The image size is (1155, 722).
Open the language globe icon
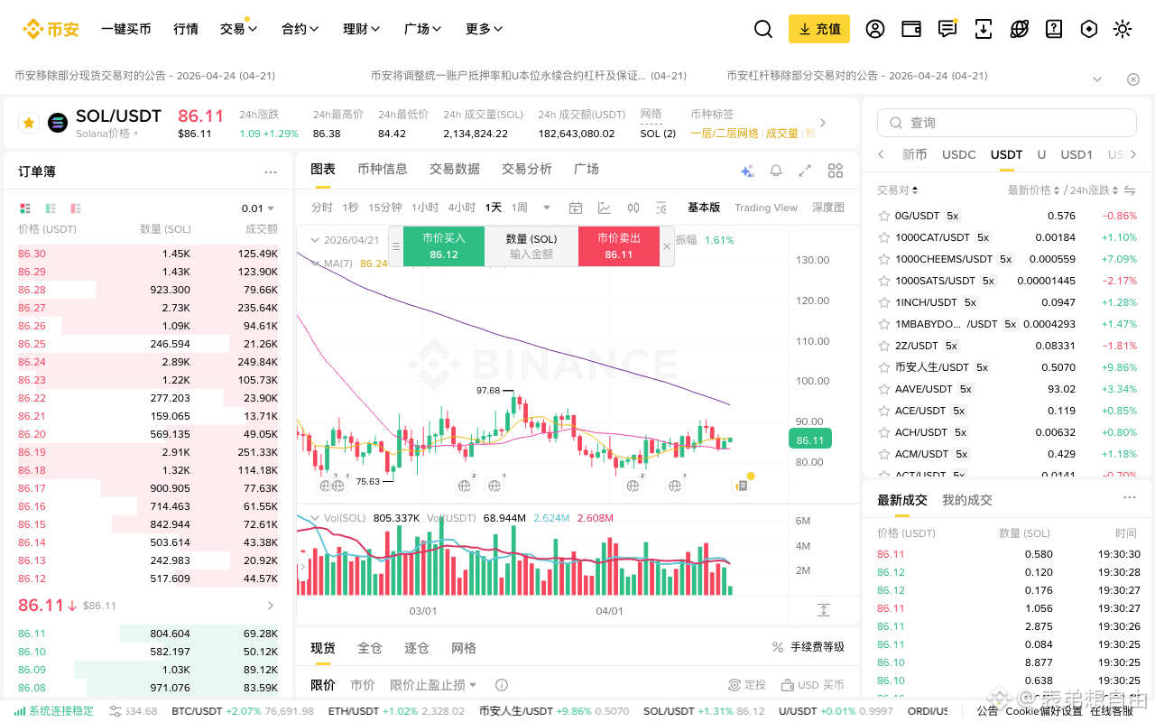(1020, 29)
